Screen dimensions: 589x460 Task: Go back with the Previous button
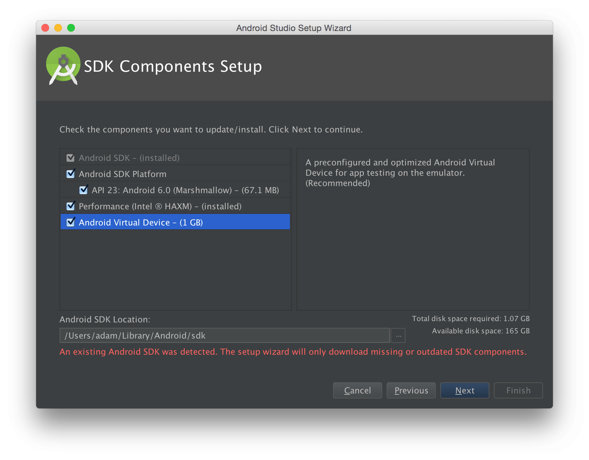[411, 391]
